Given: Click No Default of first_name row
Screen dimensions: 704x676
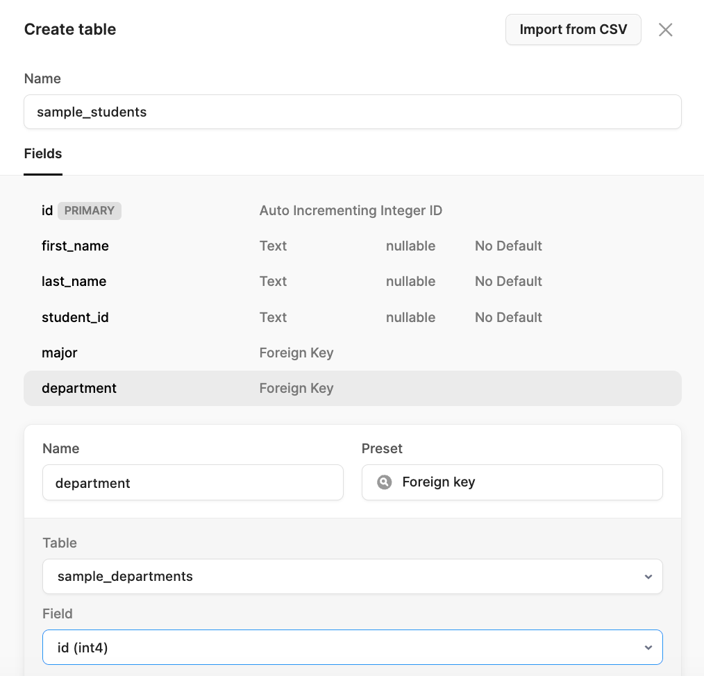Looking at the screenshot, I should pyautogui.click(x=508, y=246).
